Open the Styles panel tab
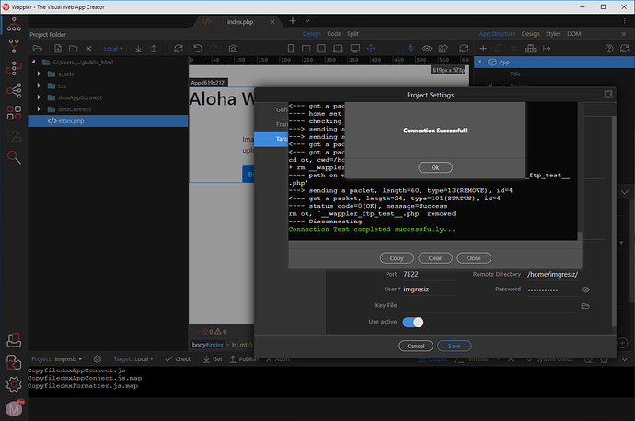This screenshot has width=635, height=421. [553, 34]
